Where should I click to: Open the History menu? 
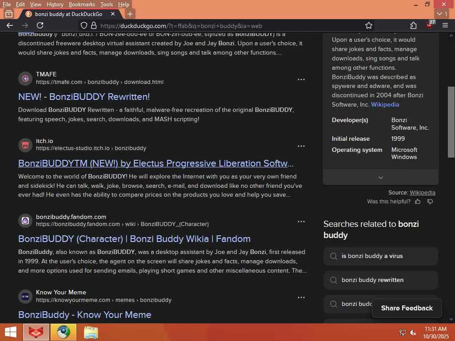click(55, 4)
